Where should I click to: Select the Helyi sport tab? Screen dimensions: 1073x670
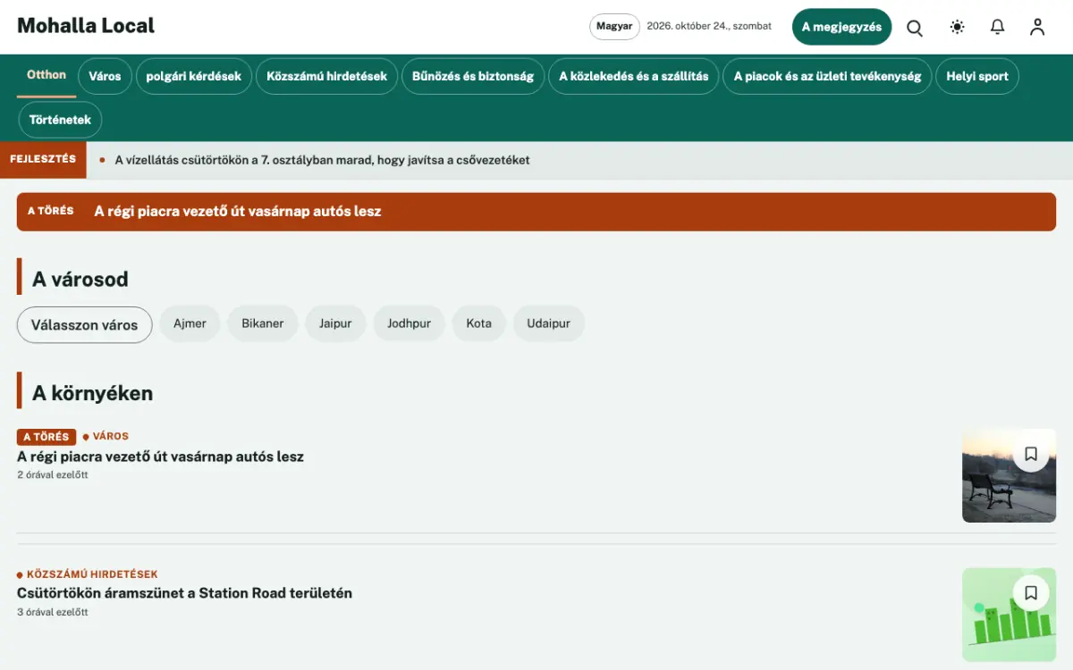tap(977, 76)
